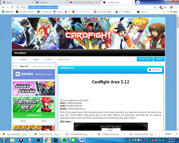Select the [RUS] download link
Screen dimensions: 179x143
(x=23, y=121)
